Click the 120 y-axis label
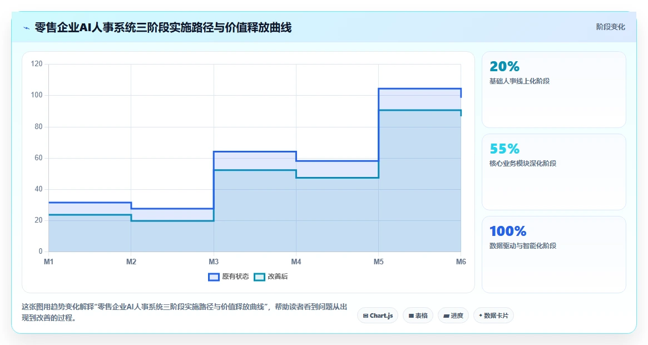Viewport: 648px width, 345px height. (x=37, y=63)
